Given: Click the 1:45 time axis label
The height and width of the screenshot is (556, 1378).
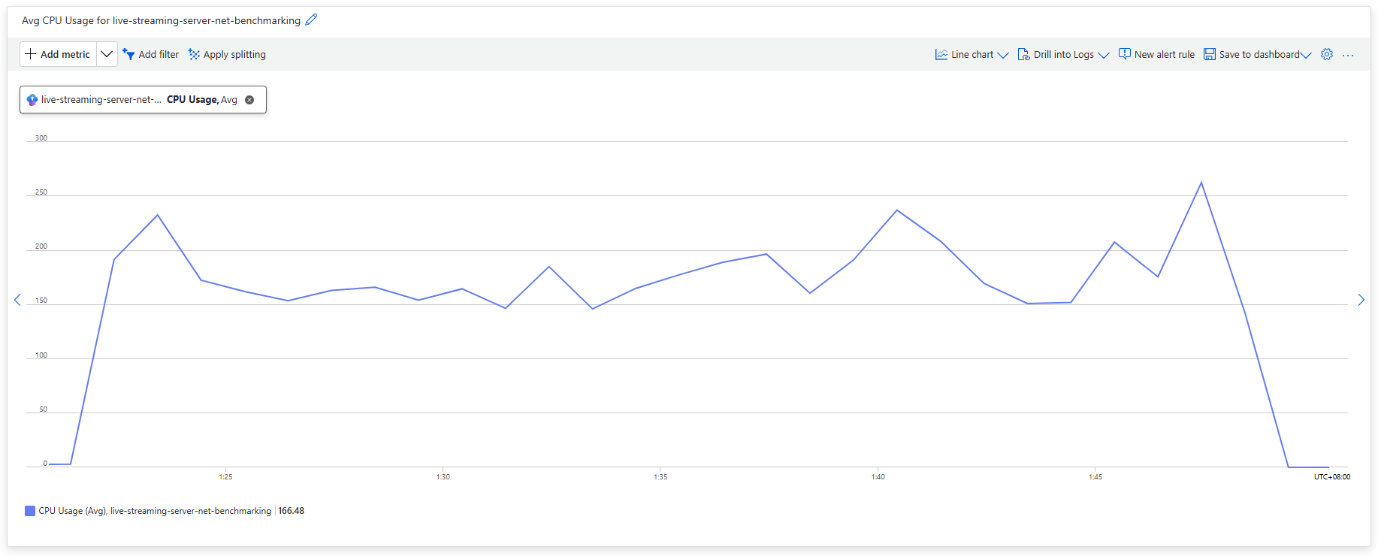Looking at the screenshot, I should pos(1095,477).
